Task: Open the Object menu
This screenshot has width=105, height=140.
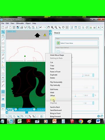Action: pyautogui.click(x=28, y=23)
